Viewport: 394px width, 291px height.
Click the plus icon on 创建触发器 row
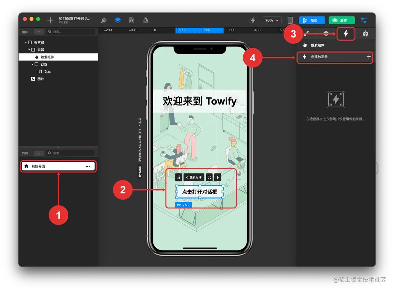(x=369, y=57)
